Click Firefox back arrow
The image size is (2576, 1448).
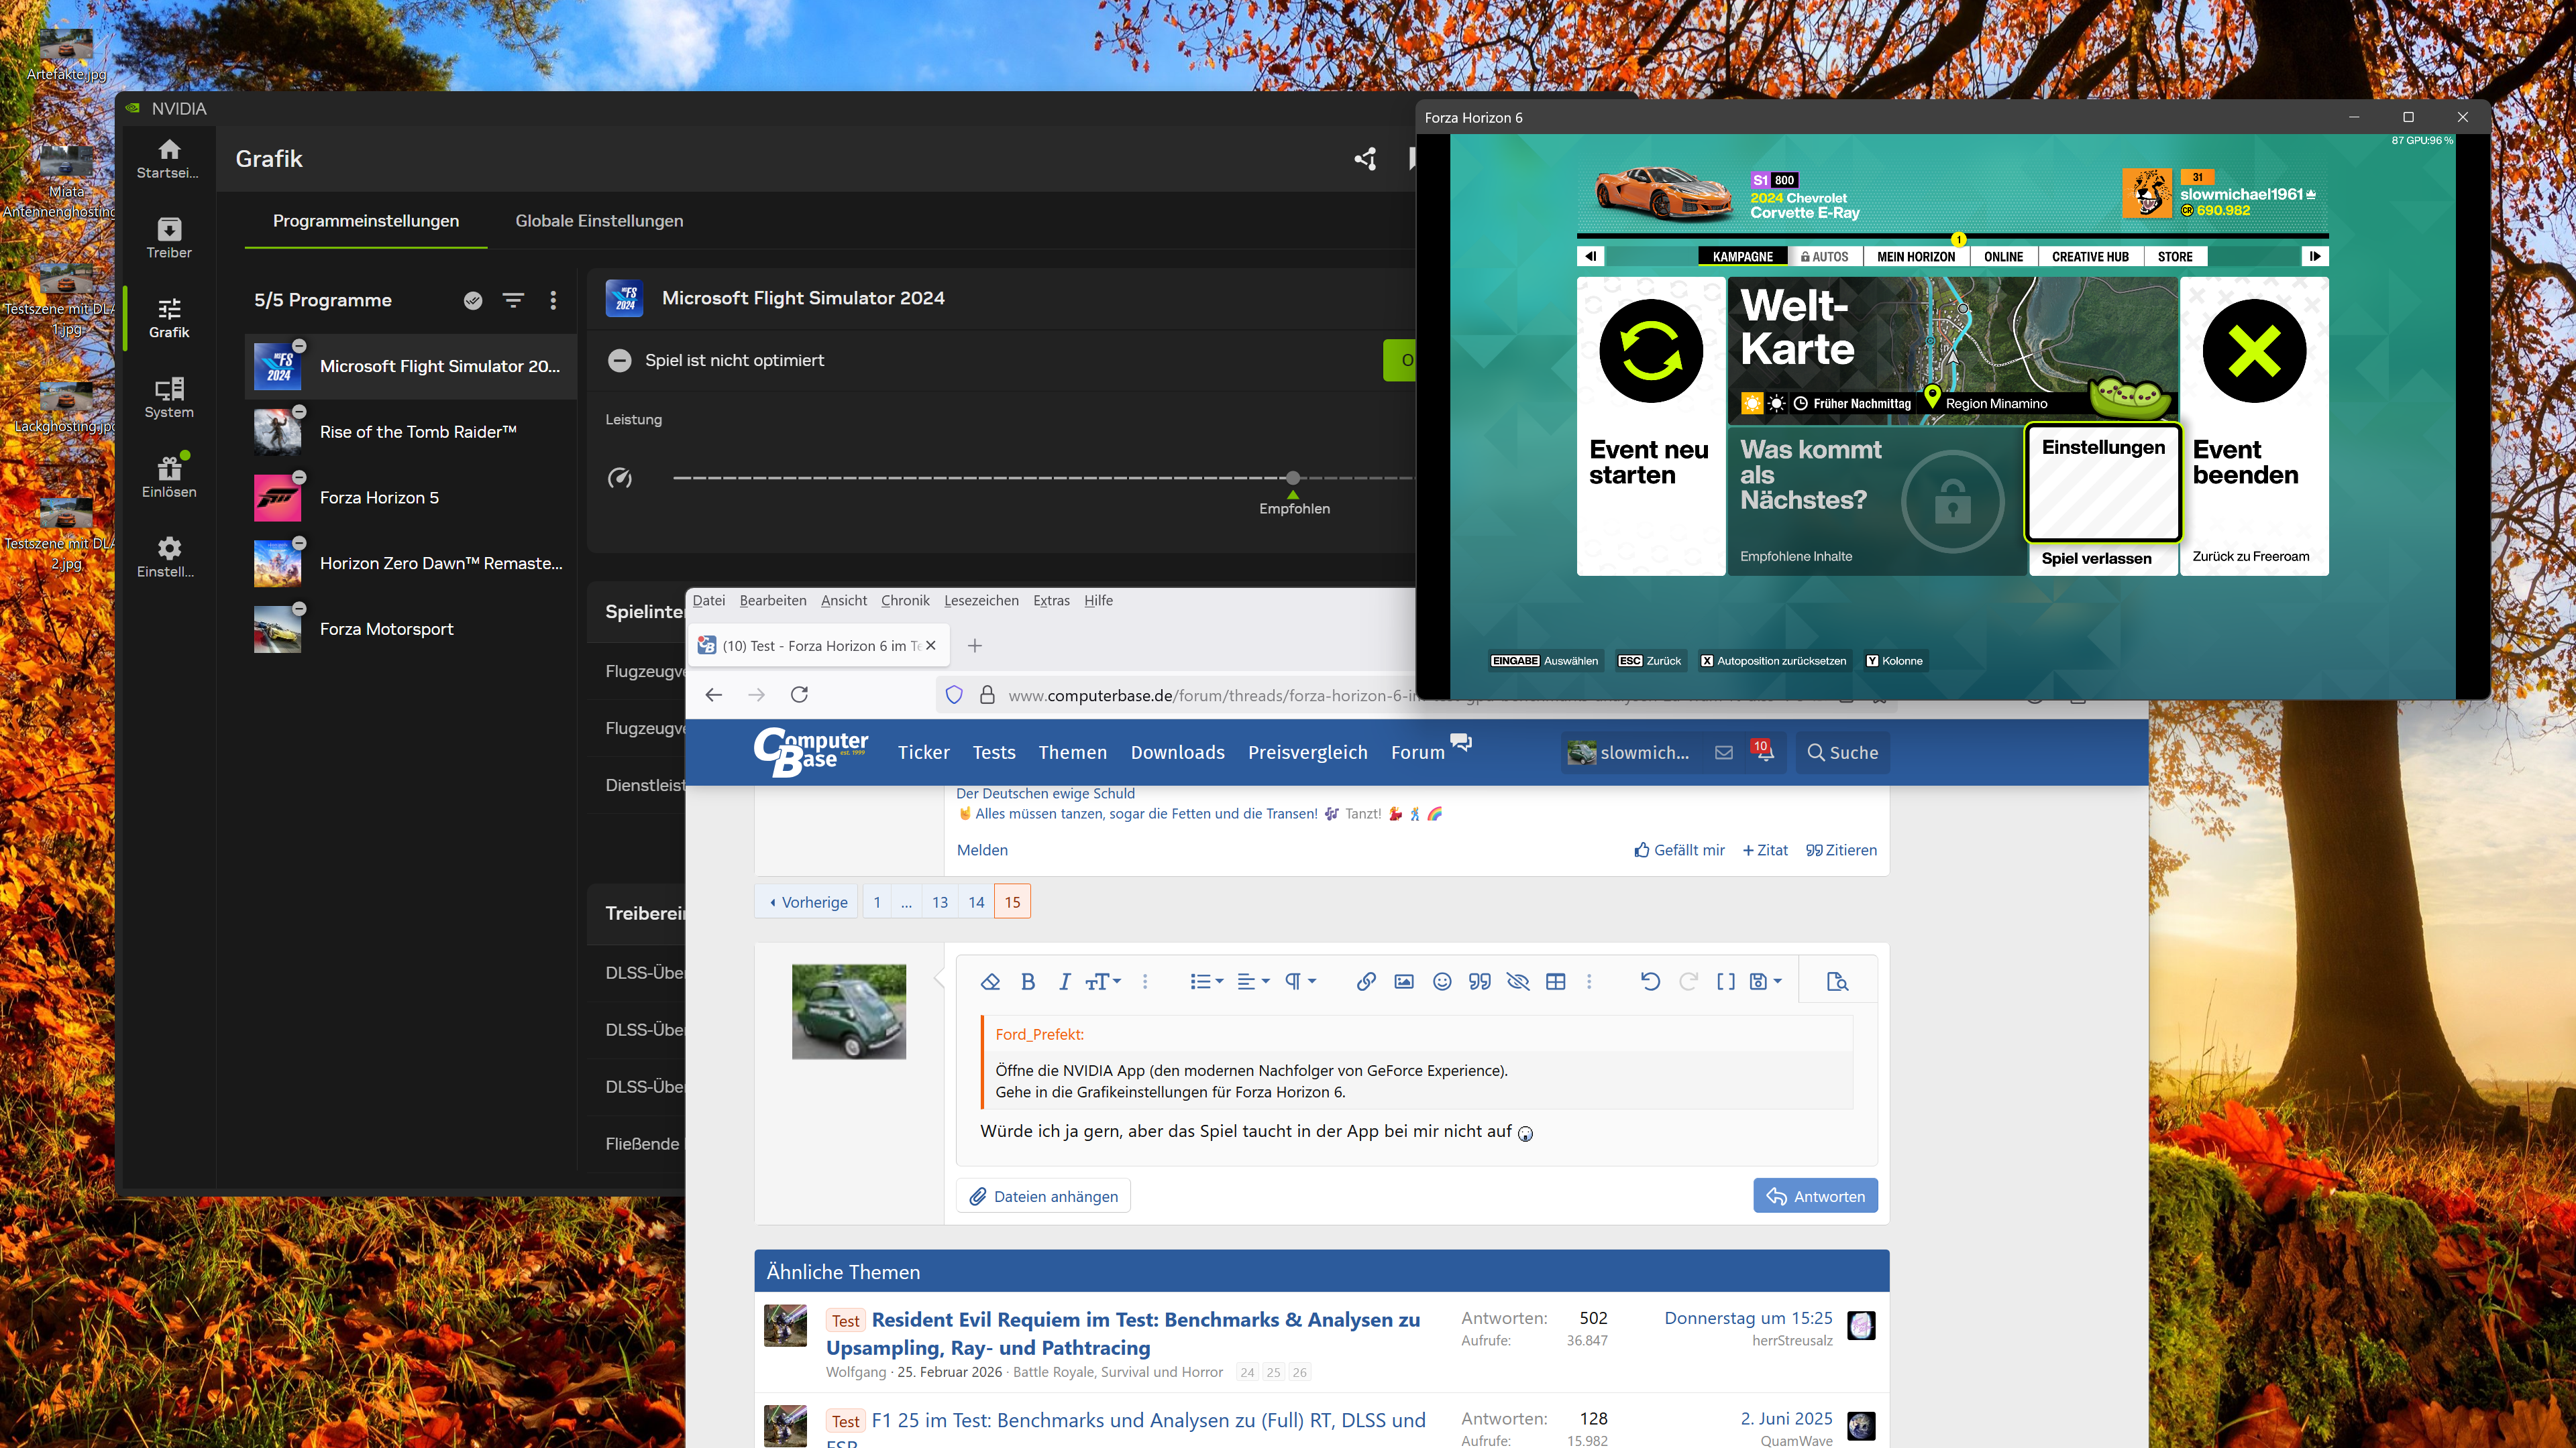pos(713,695)
